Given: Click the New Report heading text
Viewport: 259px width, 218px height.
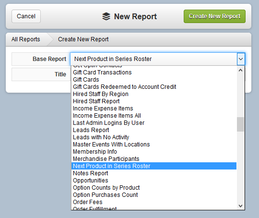Looking at the screenshot, I should click(x=135, y=16).
